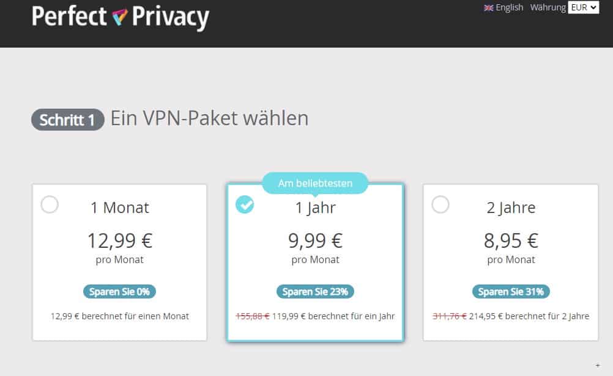This screenshot has height=376, width=613.
Task: Click the 9,99 € yearly plan price
Action: tap(315, 240)
